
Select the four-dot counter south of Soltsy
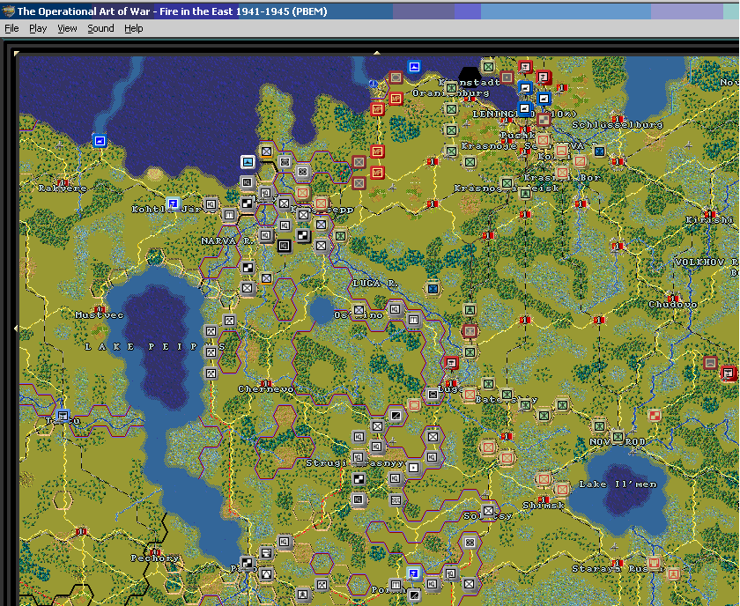470,543
